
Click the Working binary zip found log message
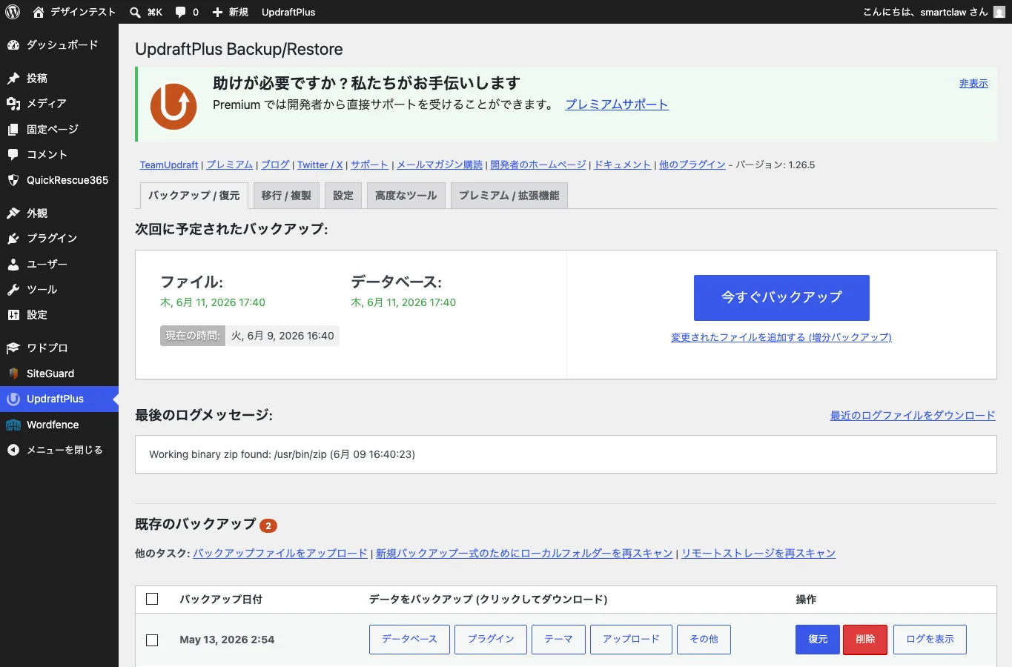tap(282, 454)
